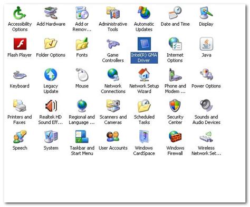Select the Automatic Updates icon

point(144,13)
